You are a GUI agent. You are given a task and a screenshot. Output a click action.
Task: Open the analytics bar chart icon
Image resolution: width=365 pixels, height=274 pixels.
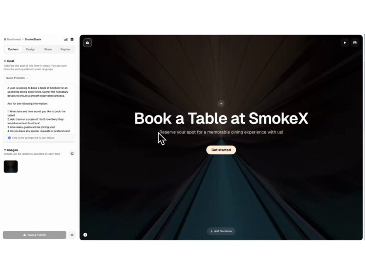66,39
